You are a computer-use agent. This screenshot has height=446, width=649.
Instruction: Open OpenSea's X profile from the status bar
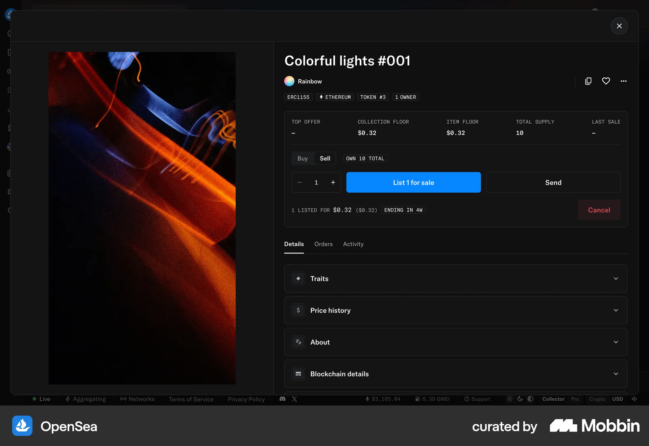click(x=294, y=399)
